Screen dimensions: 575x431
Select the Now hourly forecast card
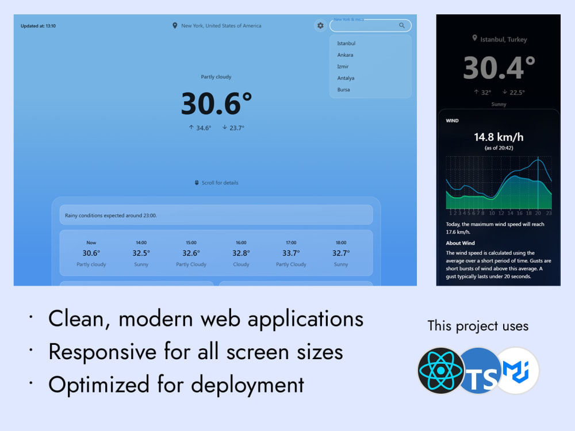pyautogui.click(x=91, y=253)
